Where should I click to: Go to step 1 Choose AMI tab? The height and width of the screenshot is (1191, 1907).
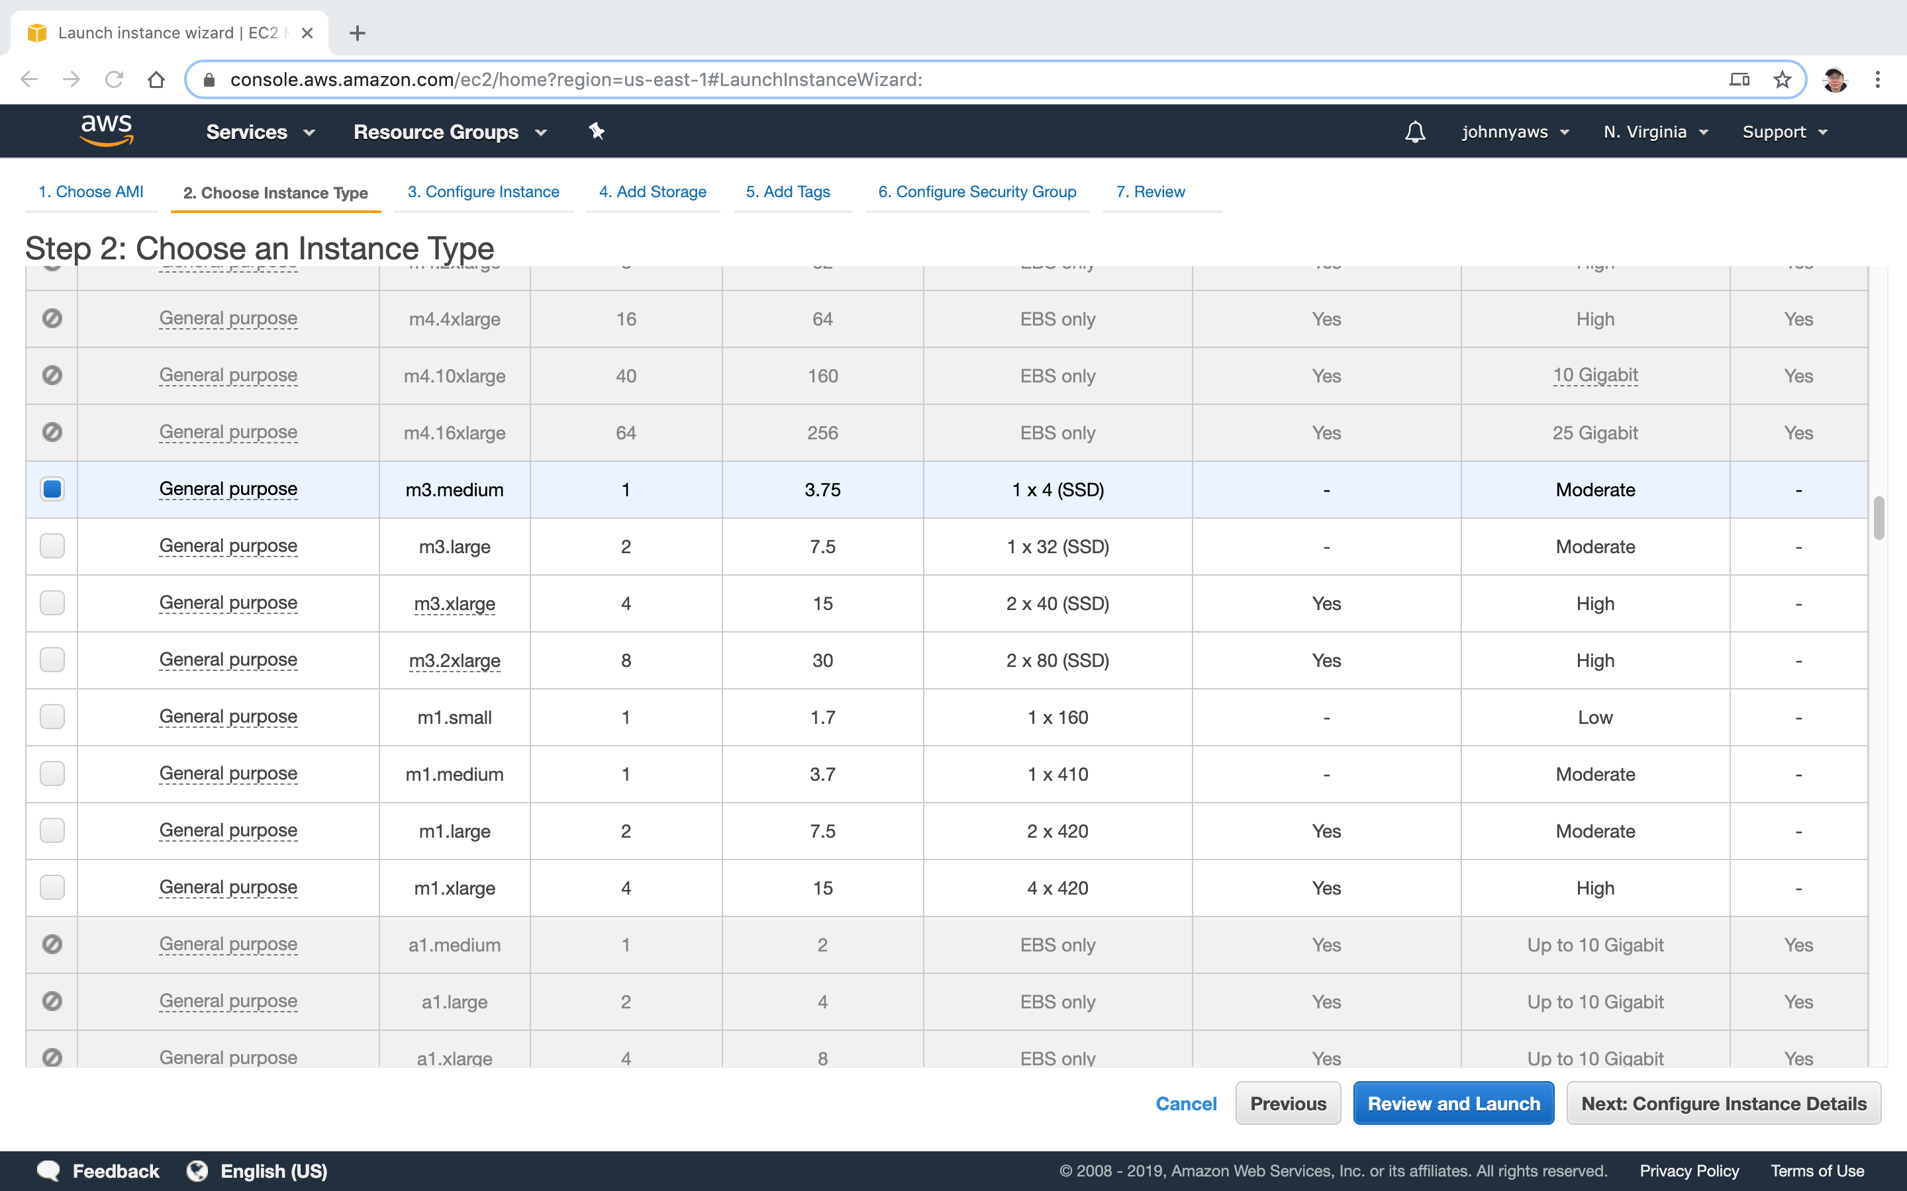91,191
